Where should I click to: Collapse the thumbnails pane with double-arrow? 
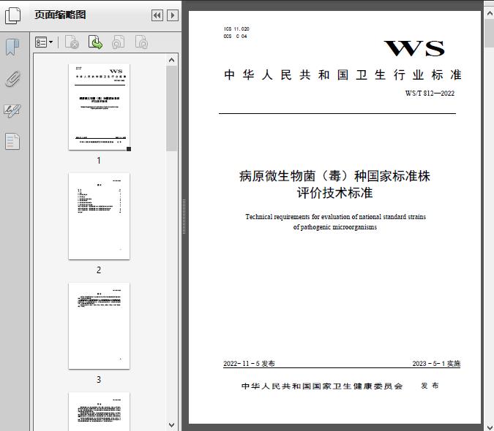[x=157, y=15]
